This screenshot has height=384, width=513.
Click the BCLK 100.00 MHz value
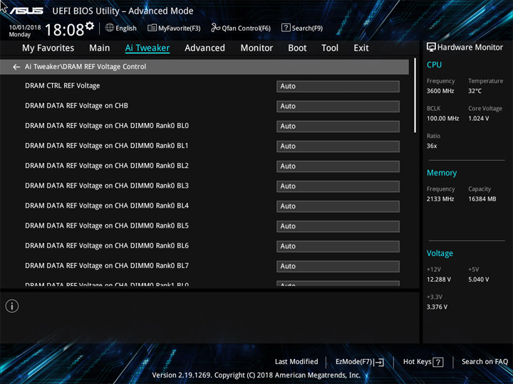pyautogui.click(x=442, y=119)
